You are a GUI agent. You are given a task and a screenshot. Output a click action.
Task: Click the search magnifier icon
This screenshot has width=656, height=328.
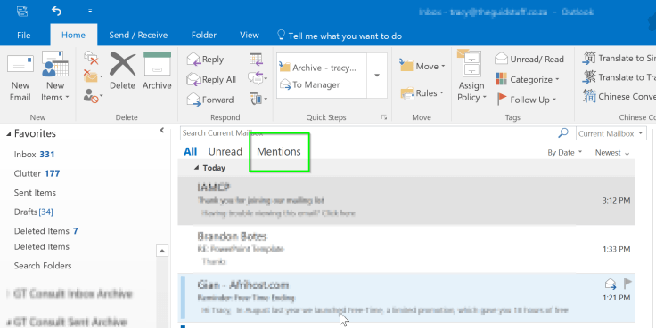(x=563, y=133)
